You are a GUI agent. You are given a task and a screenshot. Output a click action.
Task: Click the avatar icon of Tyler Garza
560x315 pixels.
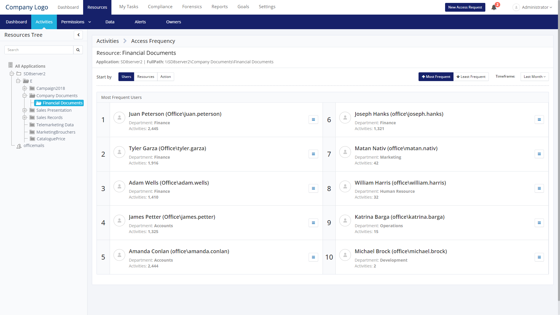tap(119, 152)
